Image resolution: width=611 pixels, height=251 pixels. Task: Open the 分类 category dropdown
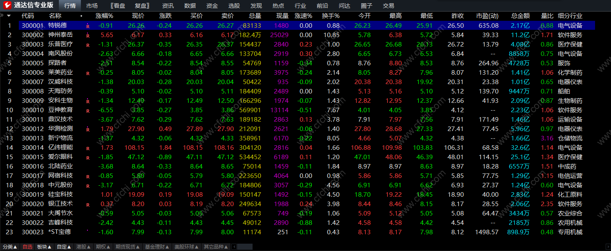(10, 247)
